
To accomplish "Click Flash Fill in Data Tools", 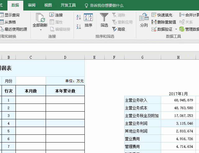I will tap(162, 15).
